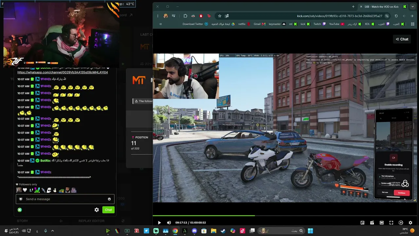Open the Twitch bookmark

pyautogui.click(x=319, y=24)
